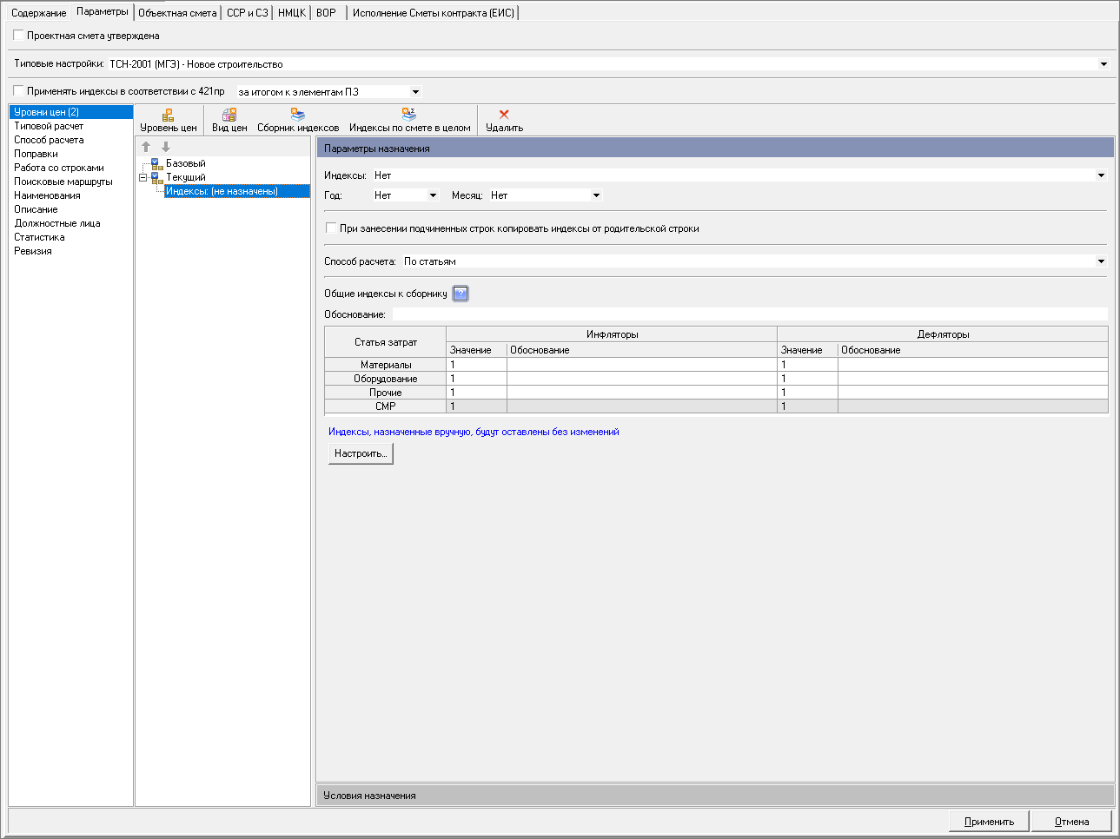Move item down with the down arrow
The height and width of the screenshot is (839, 1120).
[x=166, y=147]
